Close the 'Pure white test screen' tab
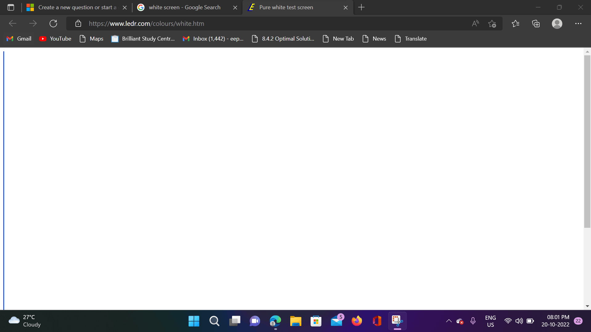 click(x=346, y=7)
